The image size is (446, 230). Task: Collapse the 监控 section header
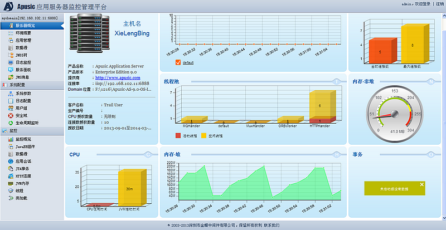32,131
